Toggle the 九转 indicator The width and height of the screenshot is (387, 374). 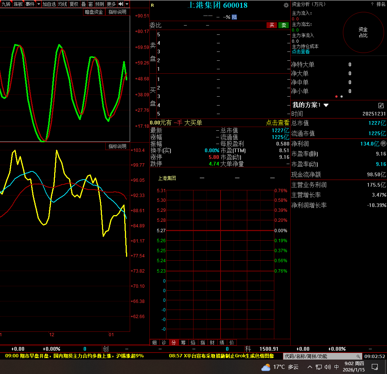click(x=6, y=4)
